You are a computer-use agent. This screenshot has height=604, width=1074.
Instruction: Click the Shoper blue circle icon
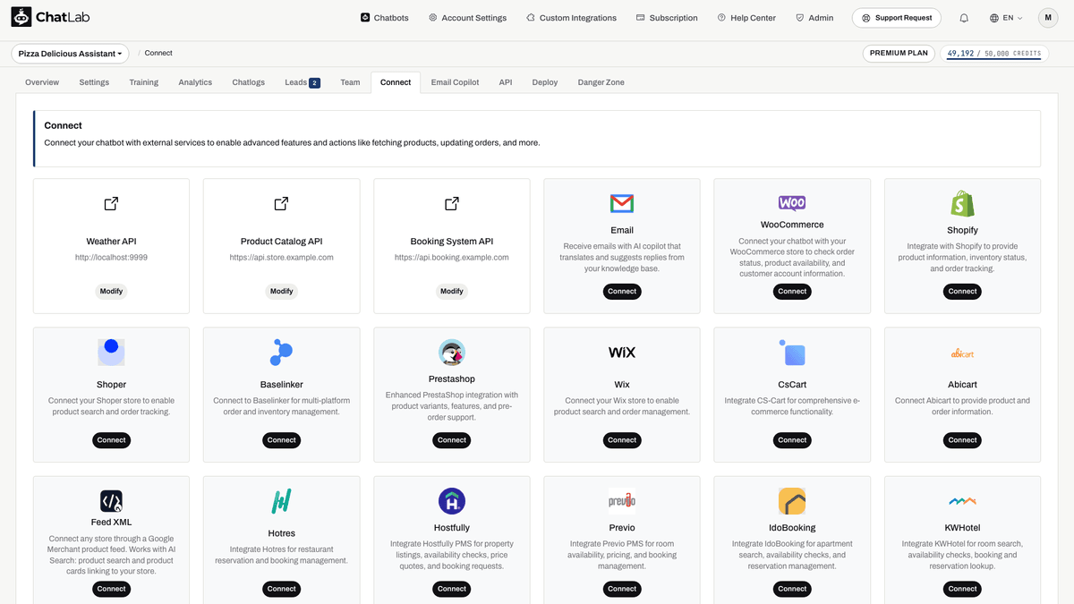pos(111,352)
